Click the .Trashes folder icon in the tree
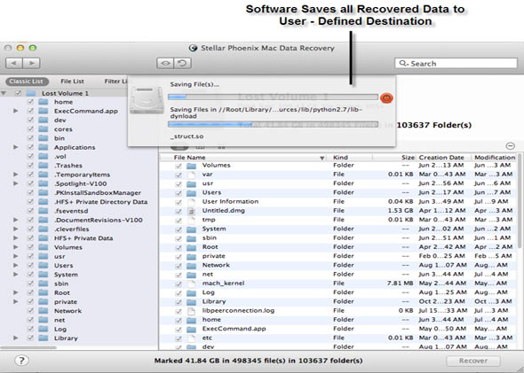The width and height of the screenshot is (524, 373). 44,166
